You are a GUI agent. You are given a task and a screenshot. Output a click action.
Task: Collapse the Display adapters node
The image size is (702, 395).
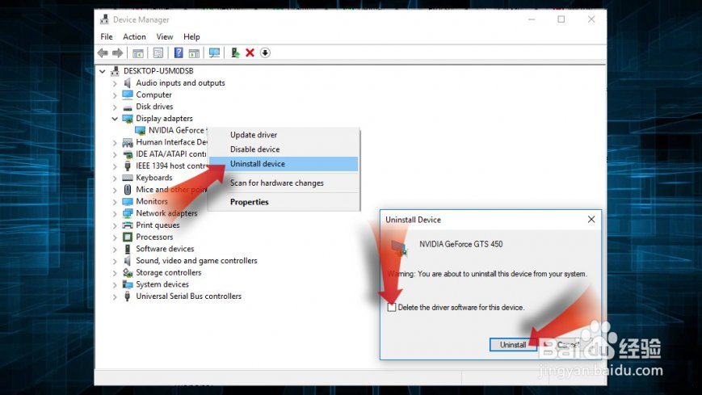[x=115, y=119]
